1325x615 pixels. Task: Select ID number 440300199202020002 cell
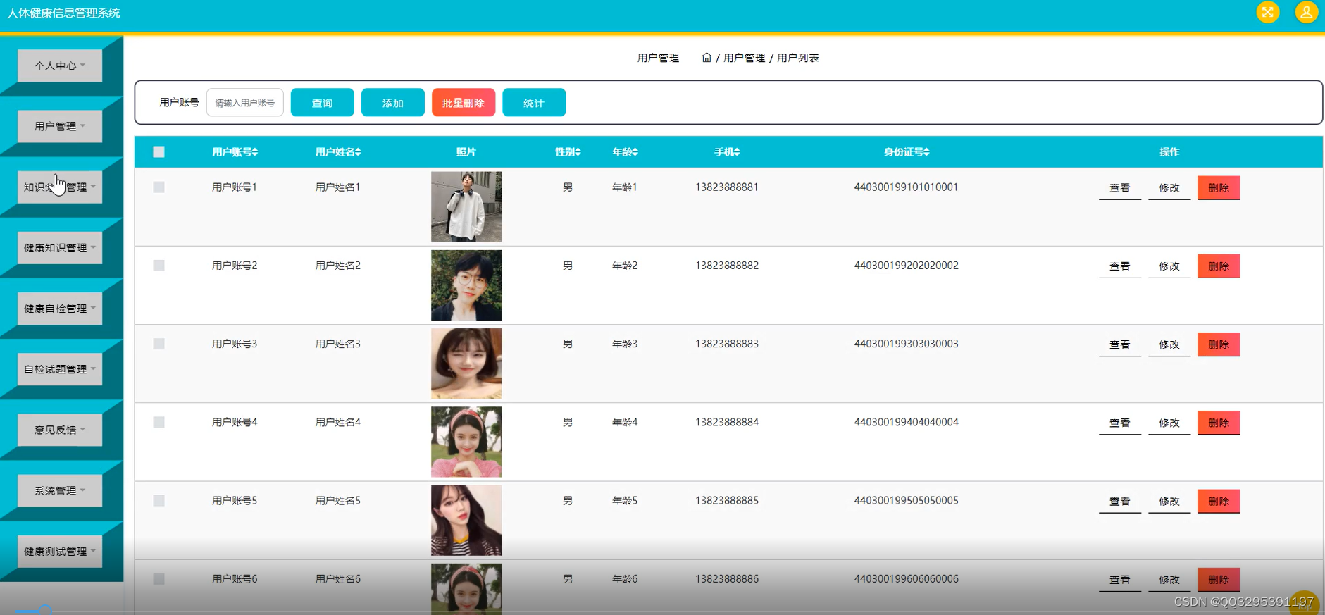[x=906, y=266]
